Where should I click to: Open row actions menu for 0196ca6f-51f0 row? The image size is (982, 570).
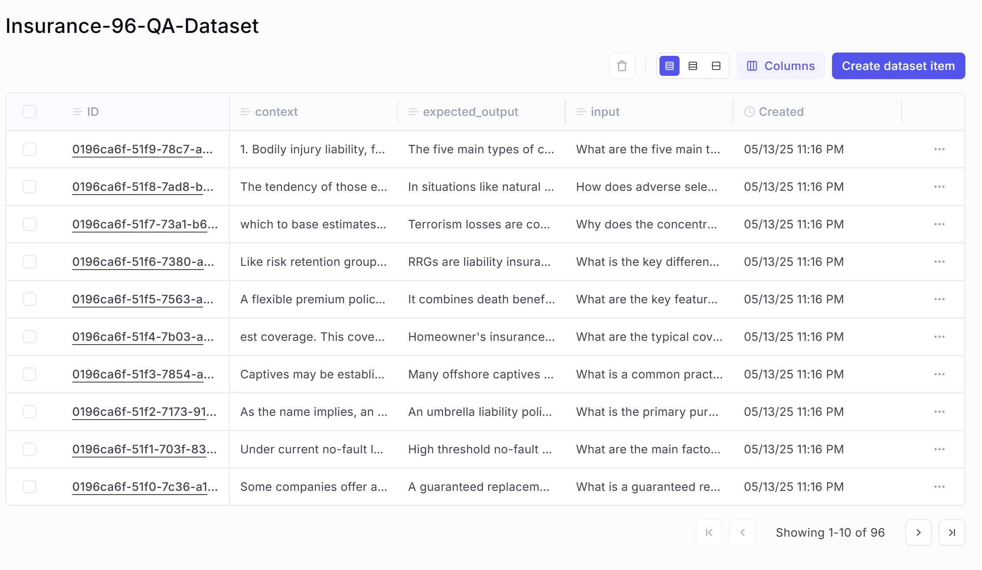coord(939,487)
